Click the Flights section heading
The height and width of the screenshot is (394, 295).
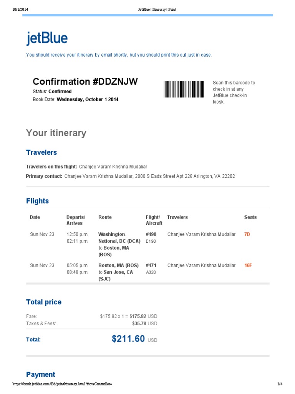pyautogui.click(x=37, y=201)
